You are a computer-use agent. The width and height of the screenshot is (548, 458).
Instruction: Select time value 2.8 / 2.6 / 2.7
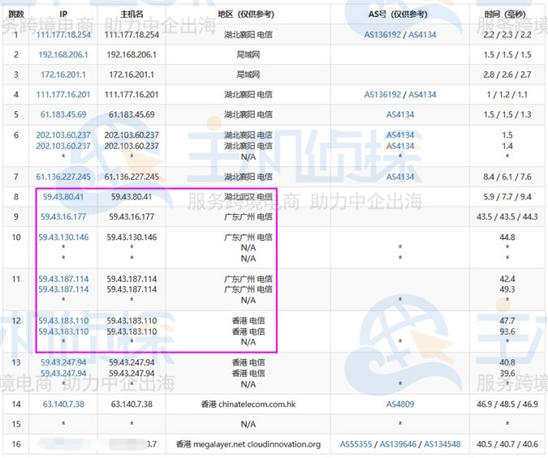(507, 75)
